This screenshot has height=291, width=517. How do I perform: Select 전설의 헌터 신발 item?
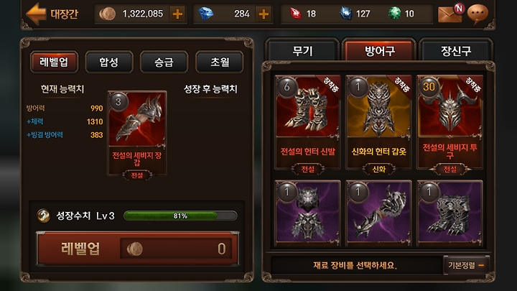click(x=307, y=123)
